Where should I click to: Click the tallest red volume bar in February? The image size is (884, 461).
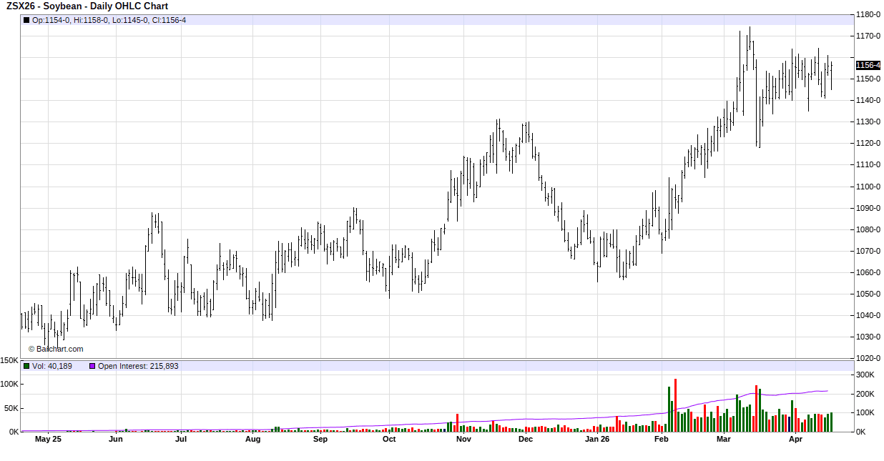(675, 405)
